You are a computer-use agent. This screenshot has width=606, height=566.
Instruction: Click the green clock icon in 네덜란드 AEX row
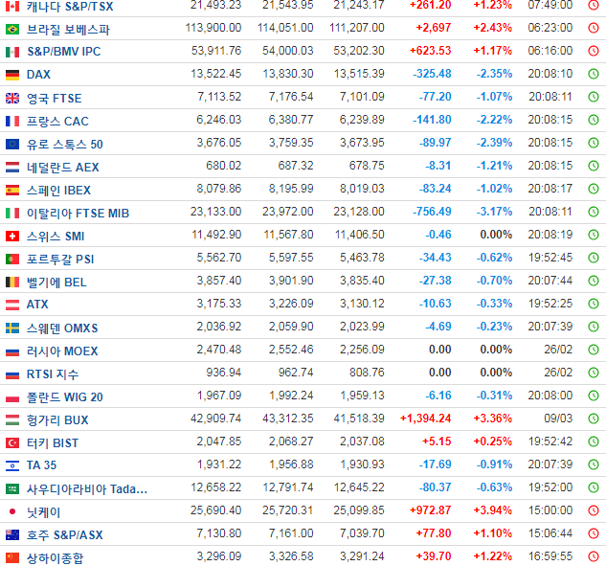point(594,166)
